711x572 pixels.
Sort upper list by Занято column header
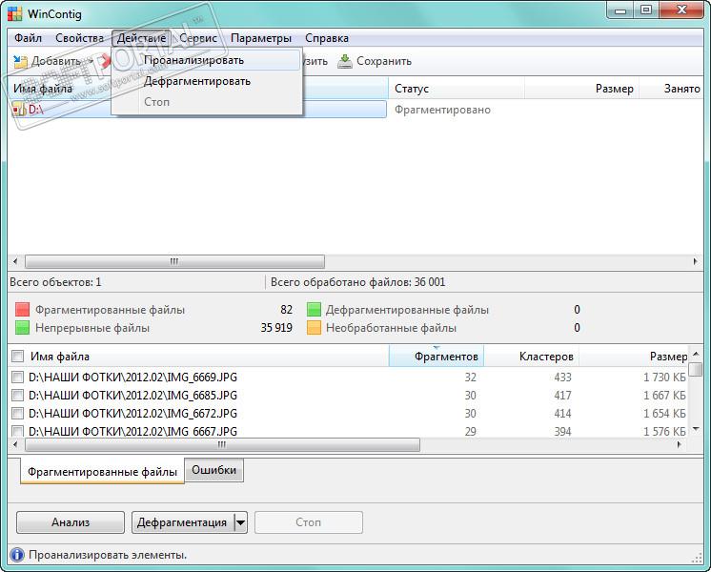pos(672,89)
